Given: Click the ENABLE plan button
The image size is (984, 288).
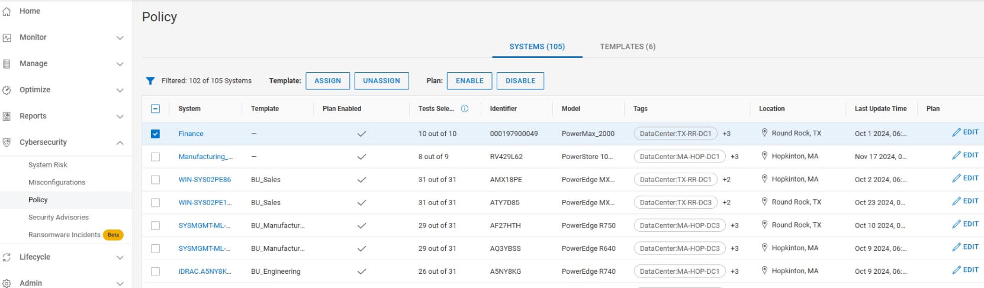Looking at the screenshot, I should [470, 81].
